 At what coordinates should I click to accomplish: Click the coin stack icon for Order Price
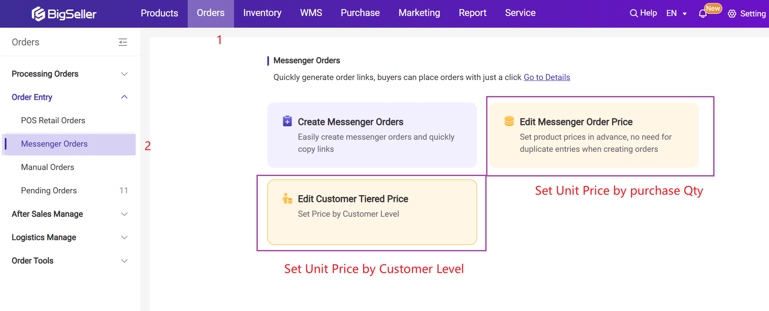point(509,121)
